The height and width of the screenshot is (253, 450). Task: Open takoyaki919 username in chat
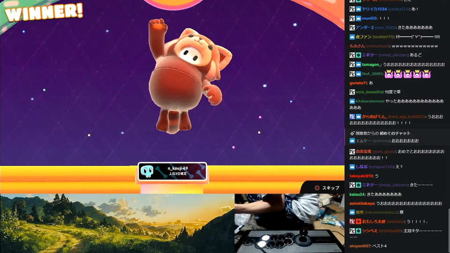tap(361, 176)
